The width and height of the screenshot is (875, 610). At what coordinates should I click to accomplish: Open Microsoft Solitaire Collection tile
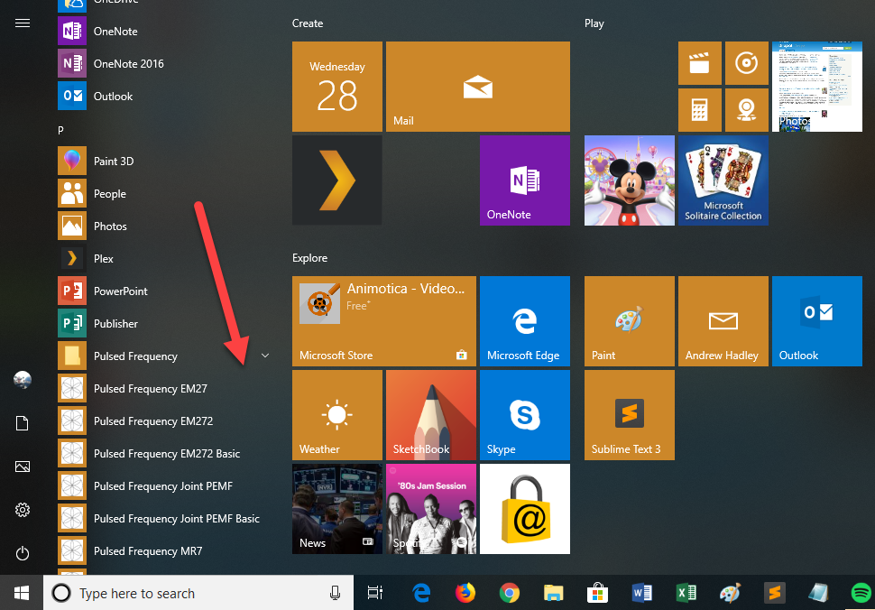[723, 180]
